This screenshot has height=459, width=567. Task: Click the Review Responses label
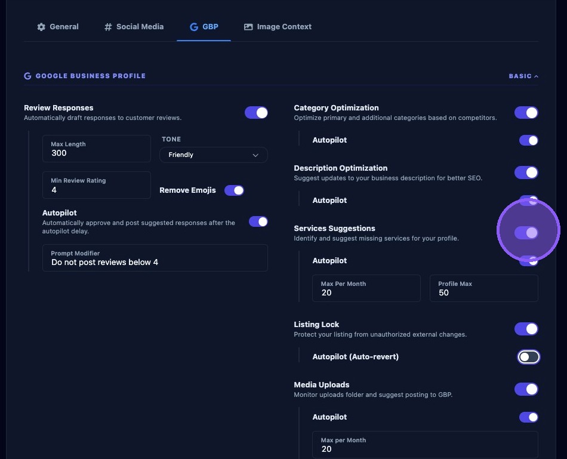click(58, 108)
